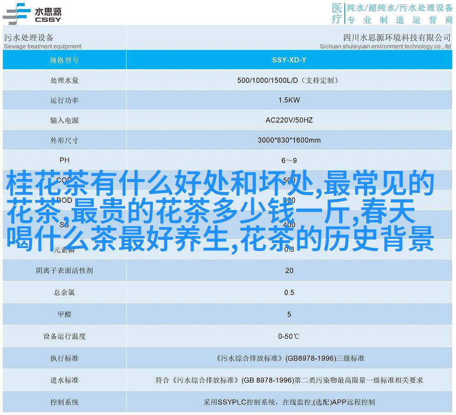Click the 规格型号 header label
The height and width of the screenshot is (415, 456).
[x=64, y=60]
